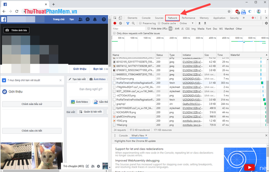Open Facebook Messenger icon

[88, 19]
